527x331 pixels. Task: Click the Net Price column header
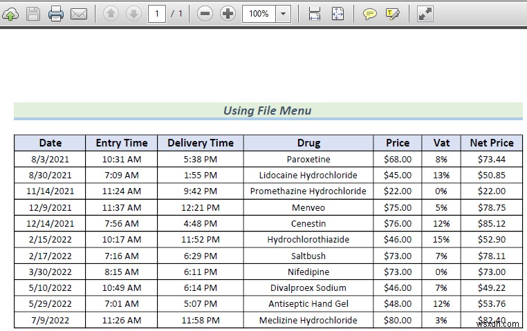click(492, 143)
